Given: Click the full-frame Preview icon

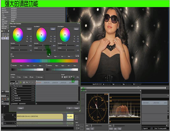Looking at the screenshot, I should [x=65, y=77].
